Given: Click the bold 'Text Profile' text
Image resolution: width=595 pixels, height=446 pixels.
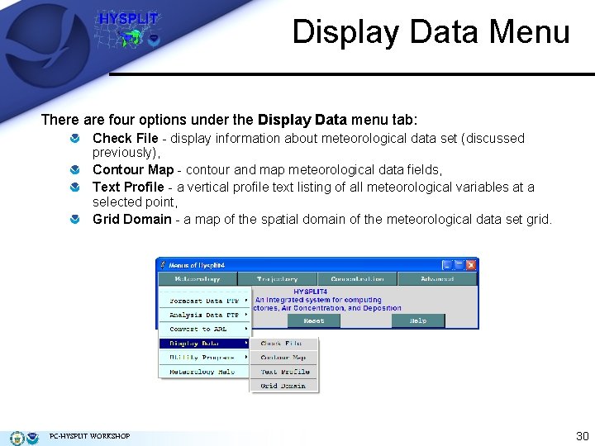Looking at the screenshot, I should (x=128, y=187).
